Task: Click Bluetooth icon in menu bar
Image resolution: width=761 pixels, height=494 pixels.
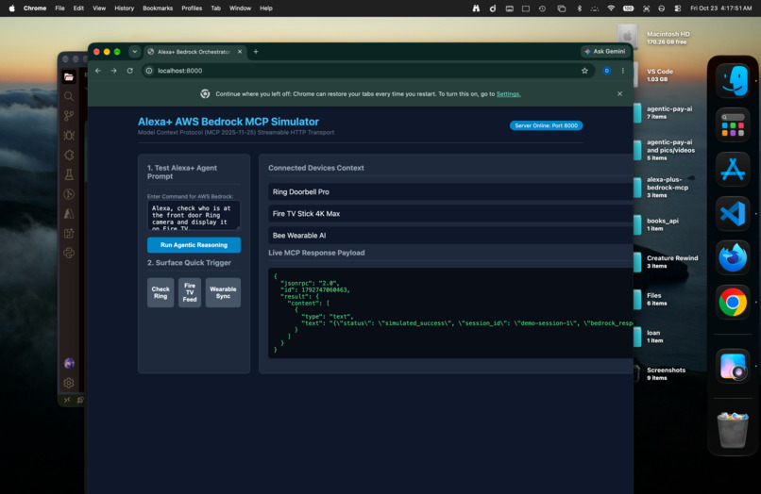Action: click(579, 8)
